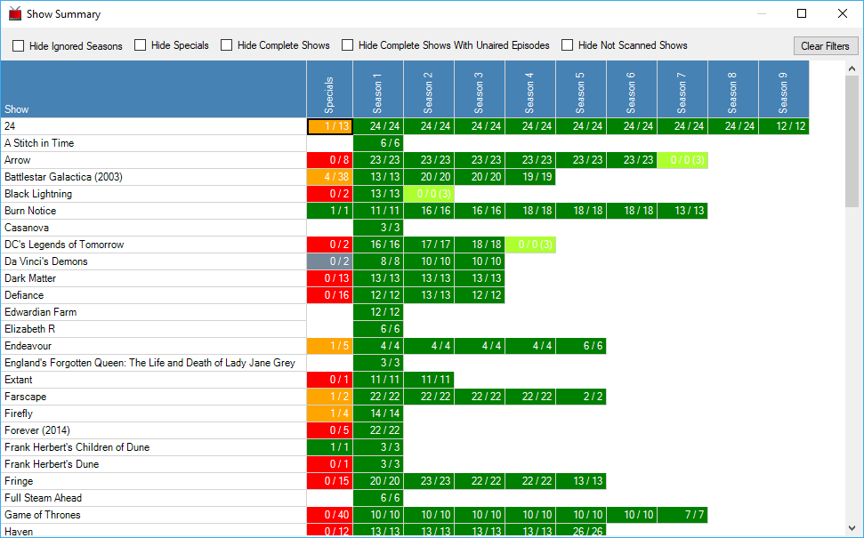Enable Hide Ignored Seasons checkbox
Viewport: 864px width, 538px height.
(x=19, y=45)
